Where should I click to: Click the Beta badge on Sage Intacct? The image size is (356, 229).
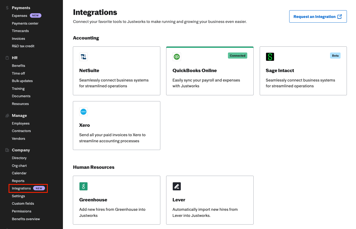(335, 56)
